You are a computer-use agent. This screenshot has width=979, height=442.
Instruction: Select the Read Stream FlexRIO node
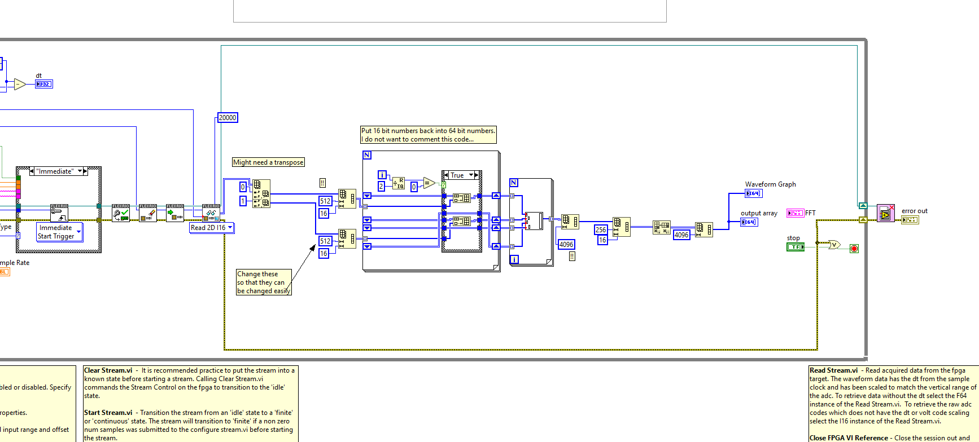pyautogui.click(x=211, y=213)
